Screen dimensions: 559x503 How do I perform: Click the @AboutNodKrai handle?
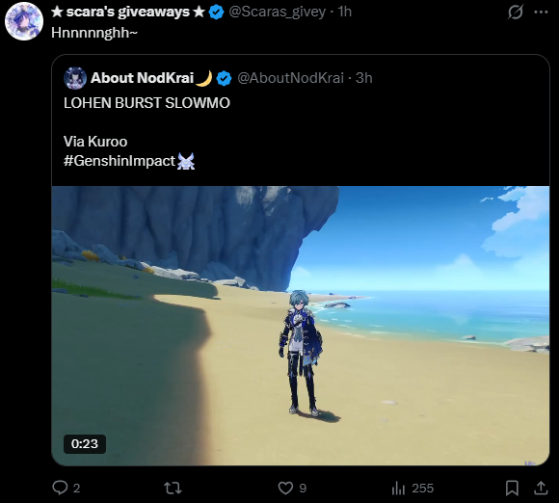coord(290,78)
